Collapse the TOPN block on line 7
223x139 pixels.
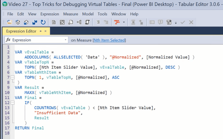click(x=12, y=77)
